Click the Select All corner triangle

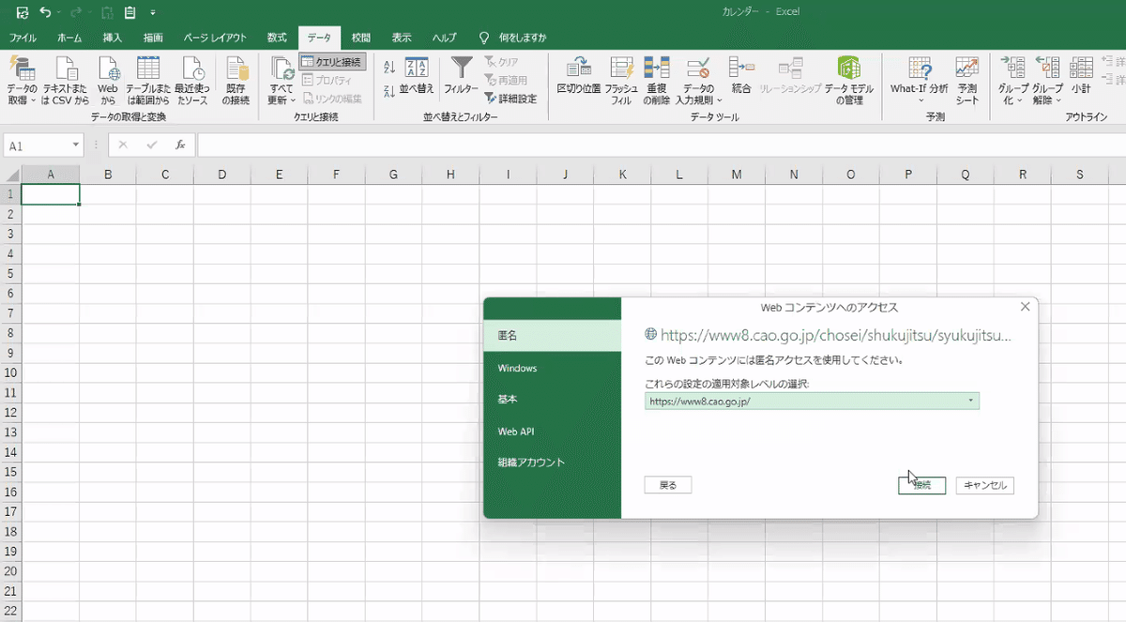pos(11,174)
